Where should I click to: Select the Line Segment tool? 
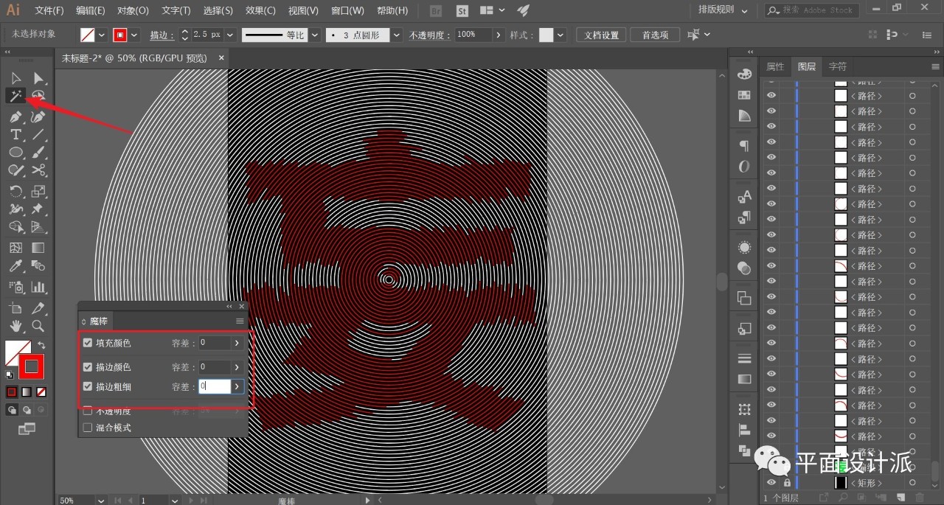tap(38, 134)
